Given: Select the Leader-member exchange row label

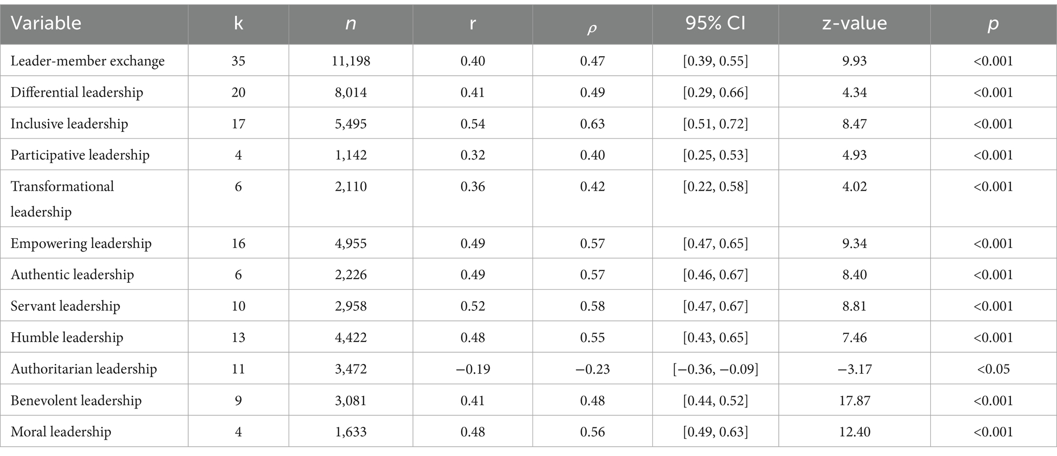Looking at the screenshot, I should tap(87, 61).
